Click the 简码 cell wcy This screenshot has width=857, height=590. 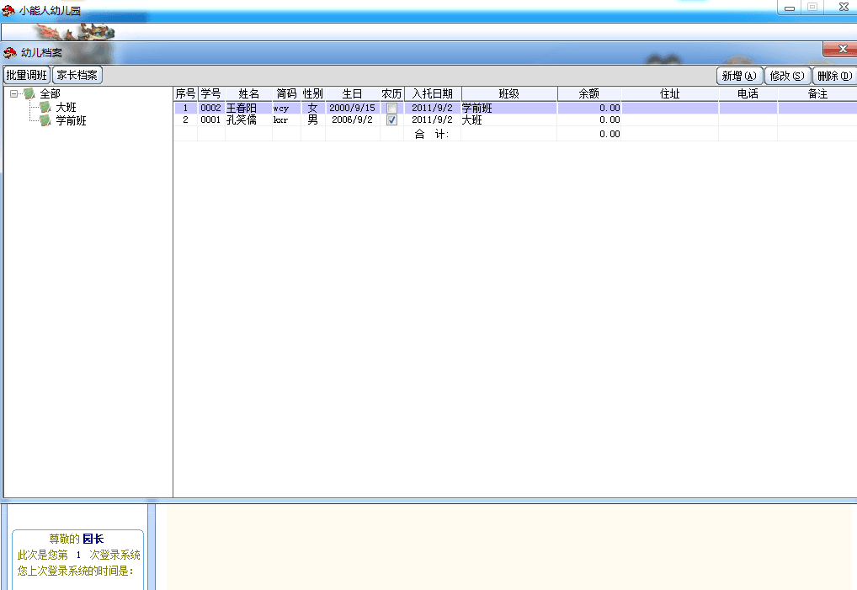click(286, 109)
